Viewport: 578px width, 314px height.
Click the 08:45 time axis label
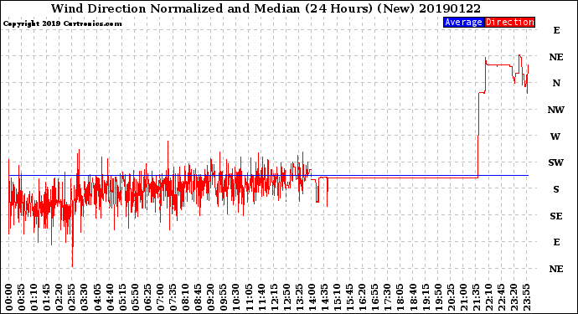click(x=199, y=297)
